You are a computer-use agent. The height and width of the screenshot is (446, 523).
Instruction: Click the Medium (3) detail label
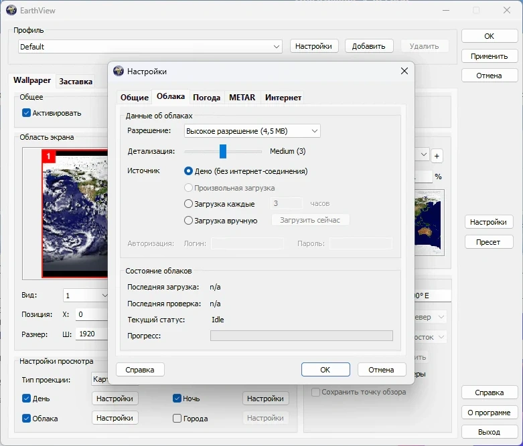click(x=287, y=151)
